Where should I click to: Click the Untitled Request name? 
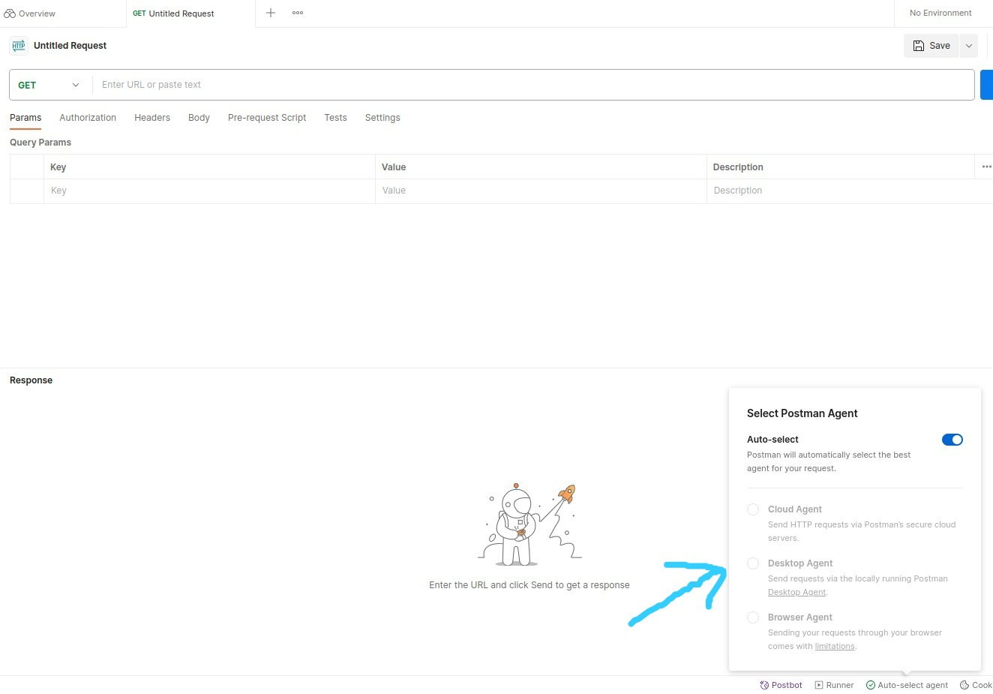[x=70, y=46]
